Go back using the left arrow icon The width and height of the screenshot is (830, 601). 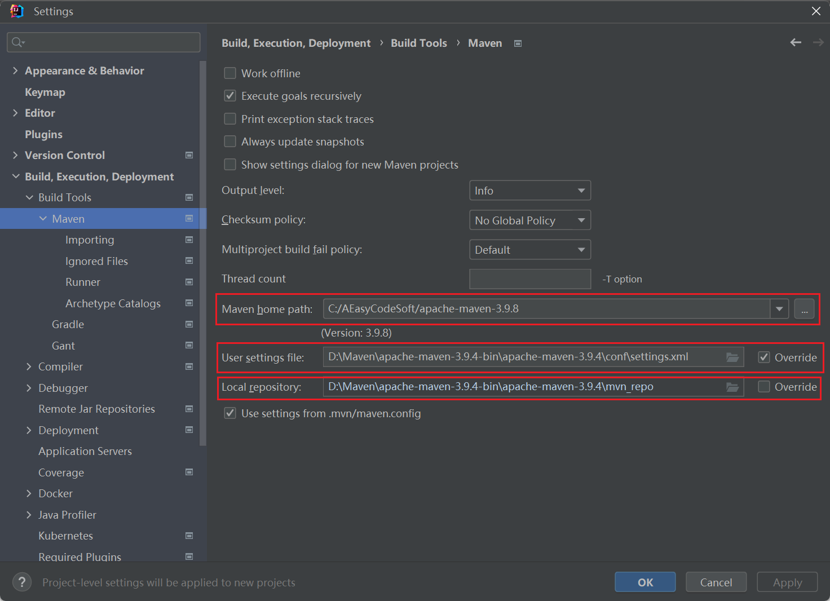(796, 42)
